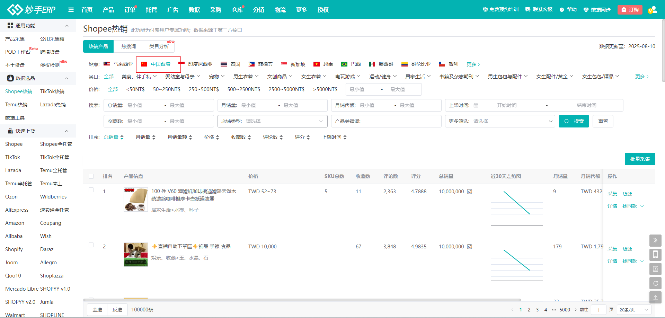Image resolution: width=665 pixels, height=318 pixels.
Task: Expand the 宠物 category dropdown
Action: 217,77
